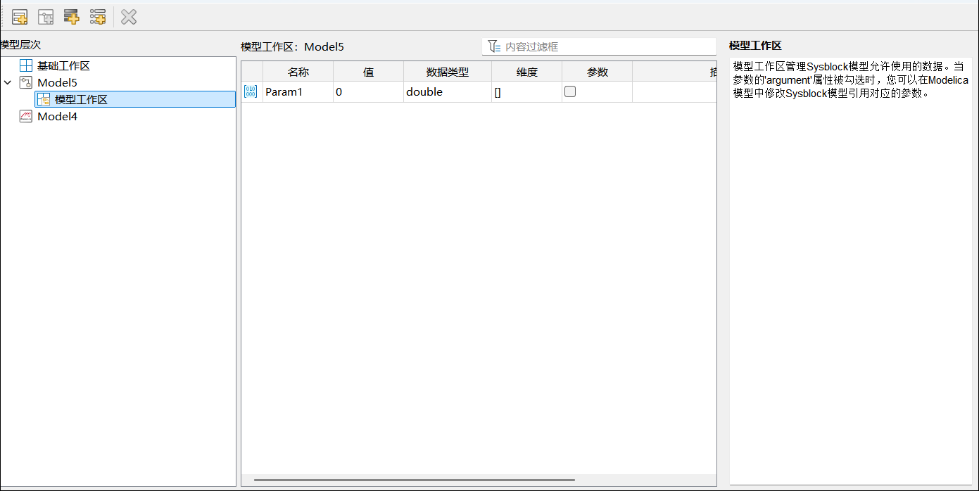
Task: Click the Model4 Modelica icon
Action: 26,117
